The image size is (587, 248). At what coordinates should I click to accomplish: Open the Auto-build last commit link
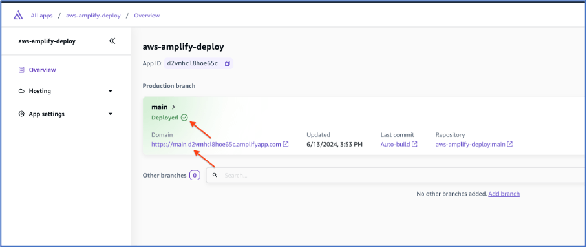[x=395, y=145]
